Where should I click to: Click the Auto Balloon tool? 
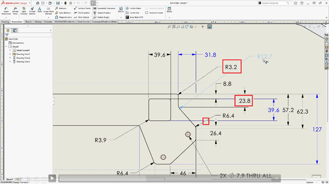click(63, 13)
